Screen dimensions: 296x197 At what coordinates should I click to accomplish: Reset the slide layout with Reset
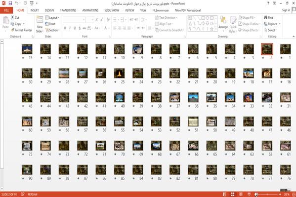coord(50,24)
